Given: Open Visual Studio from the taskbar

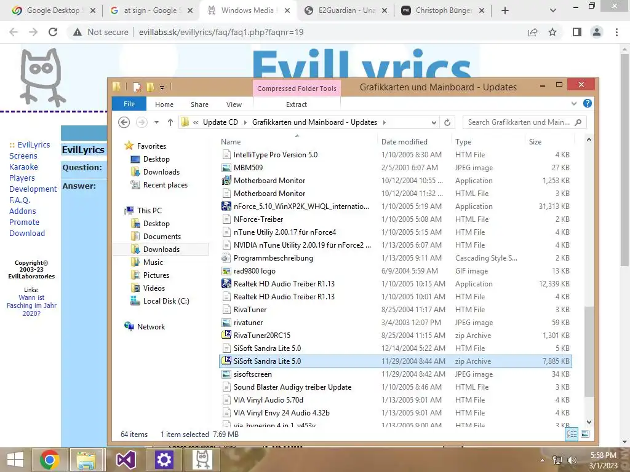Looking at the screenshot, I should 126,460.
